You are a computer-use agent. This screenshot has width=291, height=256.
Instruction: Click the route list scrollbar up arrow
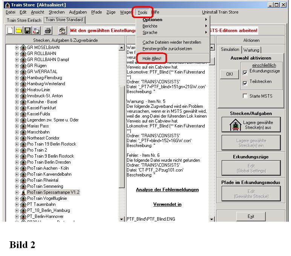[x=122, y=48]
